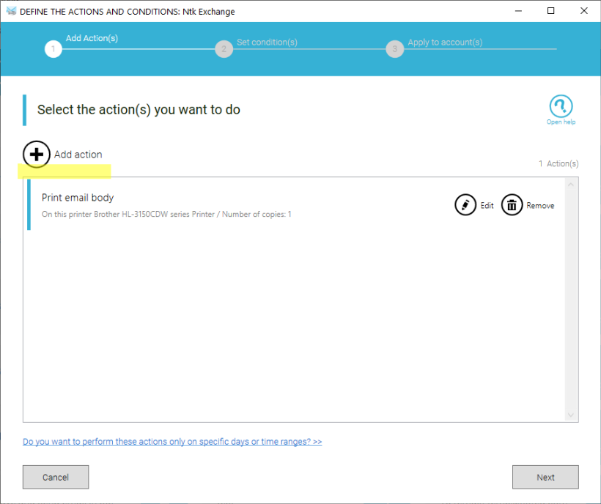Screen dimensions: 601x504
Task: Click the step 2 Set condition(s) circle
Action: 224,49
